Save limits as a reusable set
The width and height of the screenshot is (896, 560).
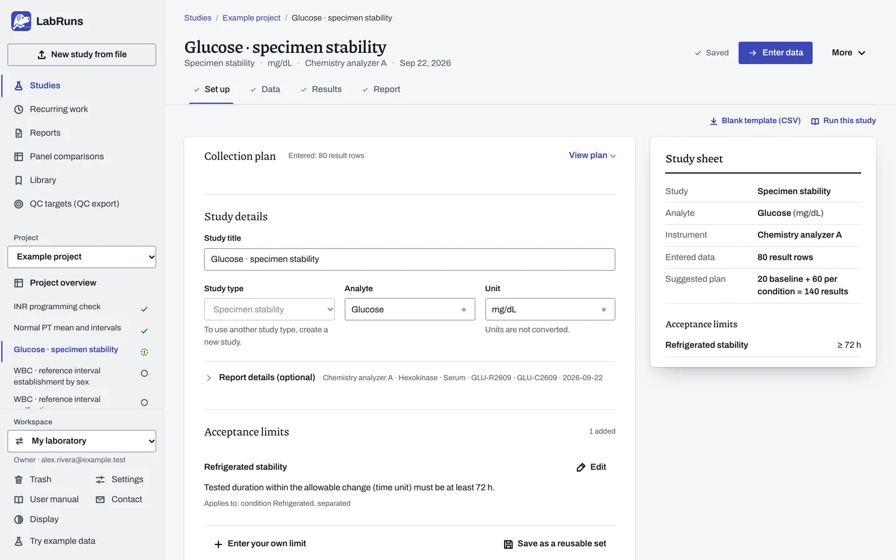tap(555, 543)
